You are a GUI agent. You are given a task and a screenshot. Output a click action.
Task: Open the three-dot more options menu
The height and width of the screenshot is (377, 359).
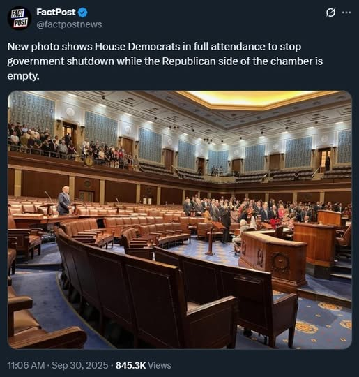coord(346,13)
